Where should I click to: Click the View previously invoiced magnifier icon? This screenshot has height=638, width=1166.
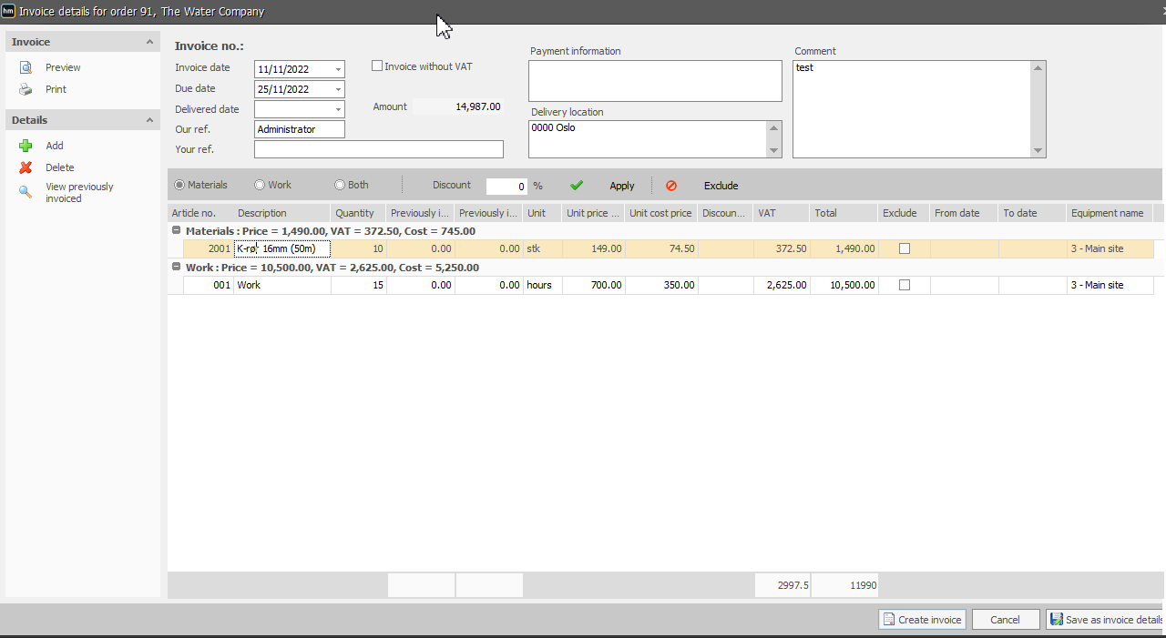click(x=26, y=191)
